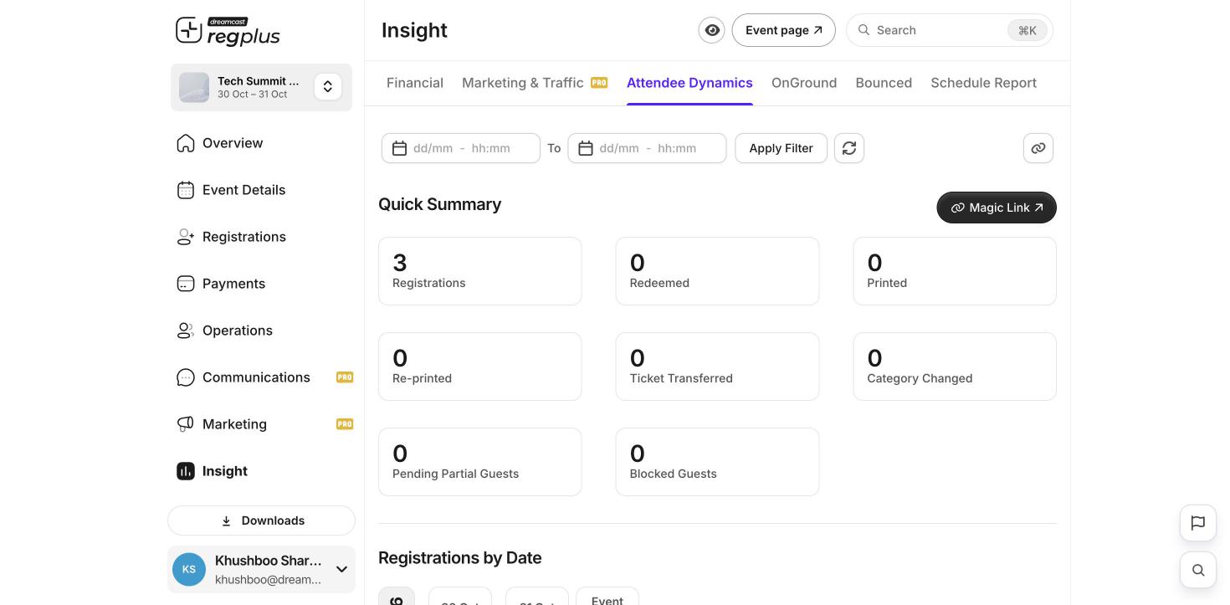Click the flag feedback icon
Screen dimensions: 1230x605
(1198, 523)
